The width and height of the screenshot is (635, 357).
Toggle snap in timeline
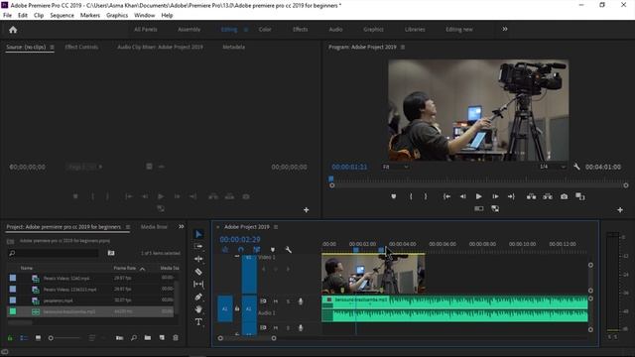(x=241, y=250)
